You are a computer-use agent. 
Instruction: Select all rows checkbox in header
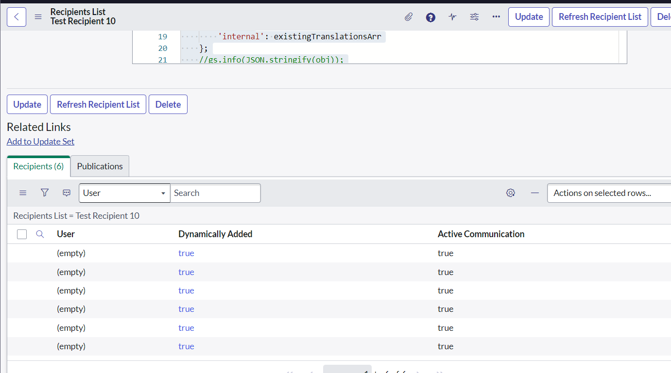(x=22, y=234)
